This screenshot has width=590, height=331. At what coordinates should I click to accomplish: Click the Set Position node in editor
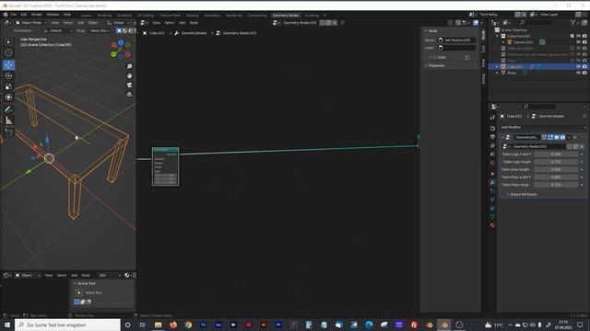coord(166,166)
